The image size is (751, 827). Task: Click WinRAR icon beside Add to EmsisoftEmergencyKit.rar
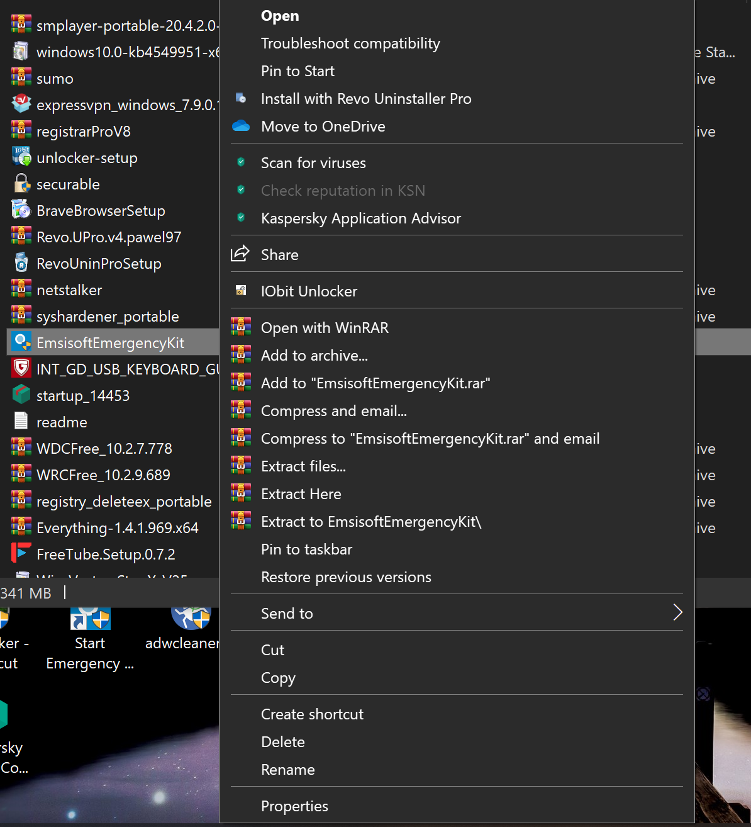241,383
